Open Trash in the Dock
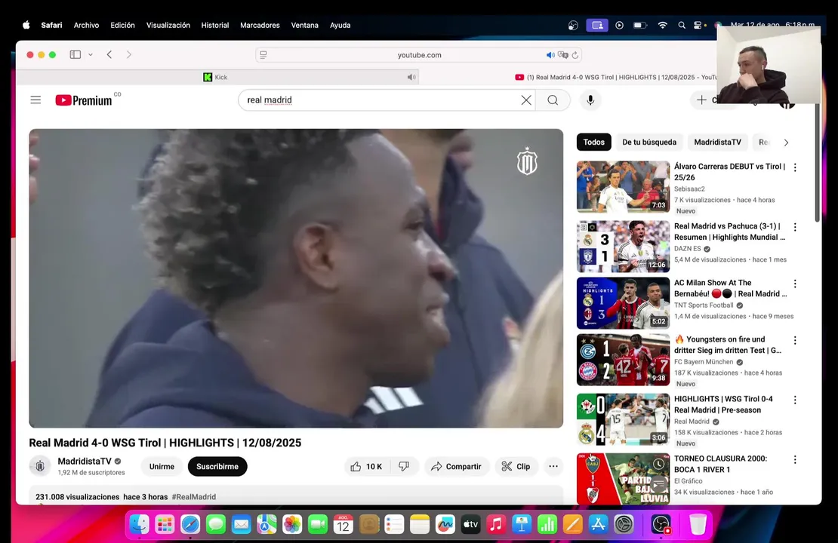 [x=698, y=524]
